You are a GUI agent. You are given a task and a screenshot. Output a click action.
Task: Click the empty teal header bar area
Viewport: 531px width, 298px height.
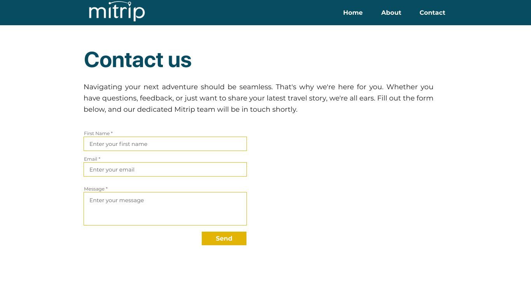pyautogui.click(x=241, y=12)
